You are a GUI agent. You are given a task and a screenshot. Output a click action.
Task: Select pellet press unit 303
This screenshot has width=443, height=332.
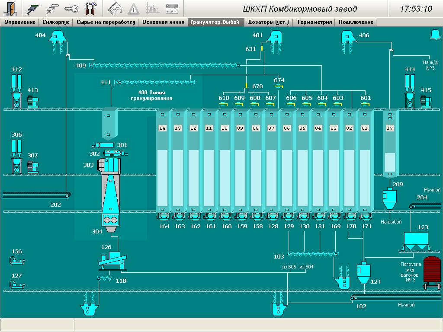pos(108,165)
